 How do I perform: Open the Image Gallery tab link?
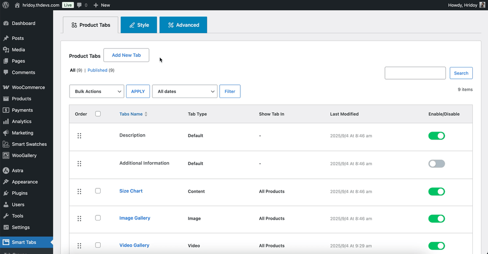point(135,218)
